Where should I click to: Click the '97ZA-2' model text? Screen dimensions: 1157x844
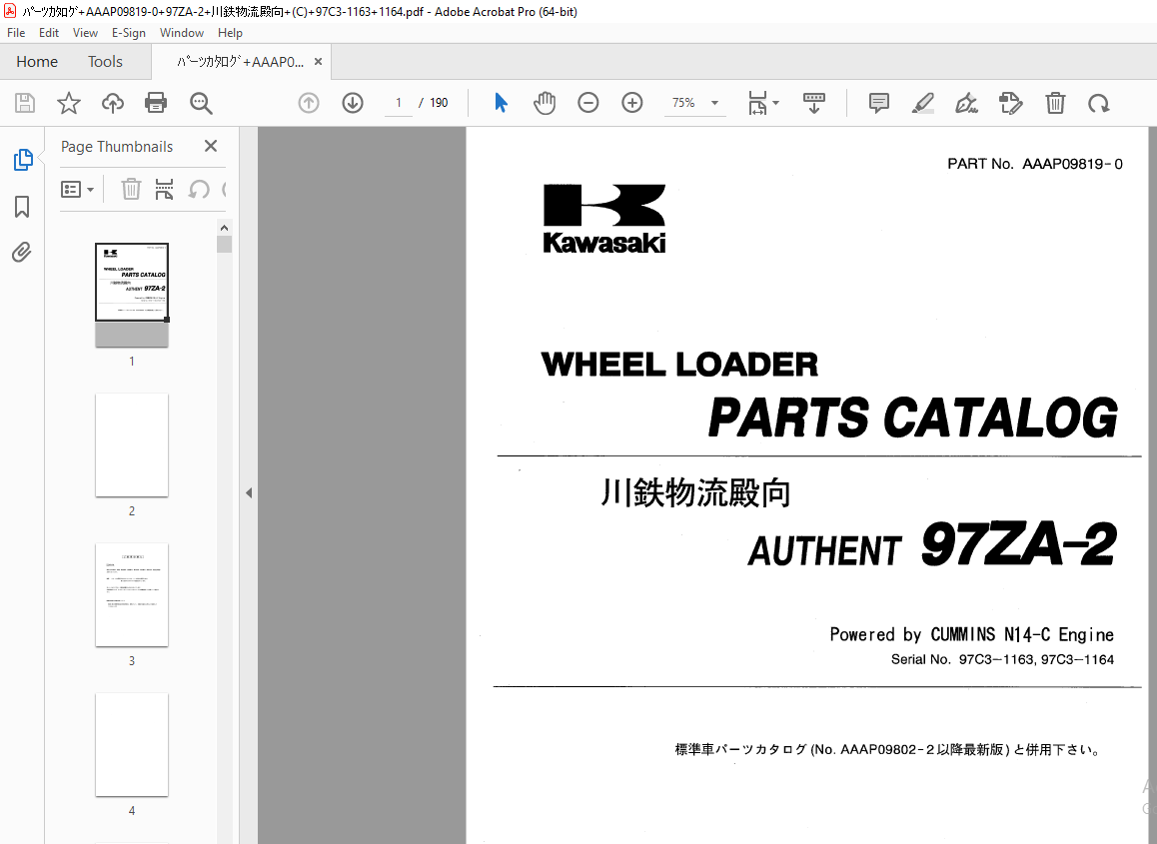point(1018,544)
